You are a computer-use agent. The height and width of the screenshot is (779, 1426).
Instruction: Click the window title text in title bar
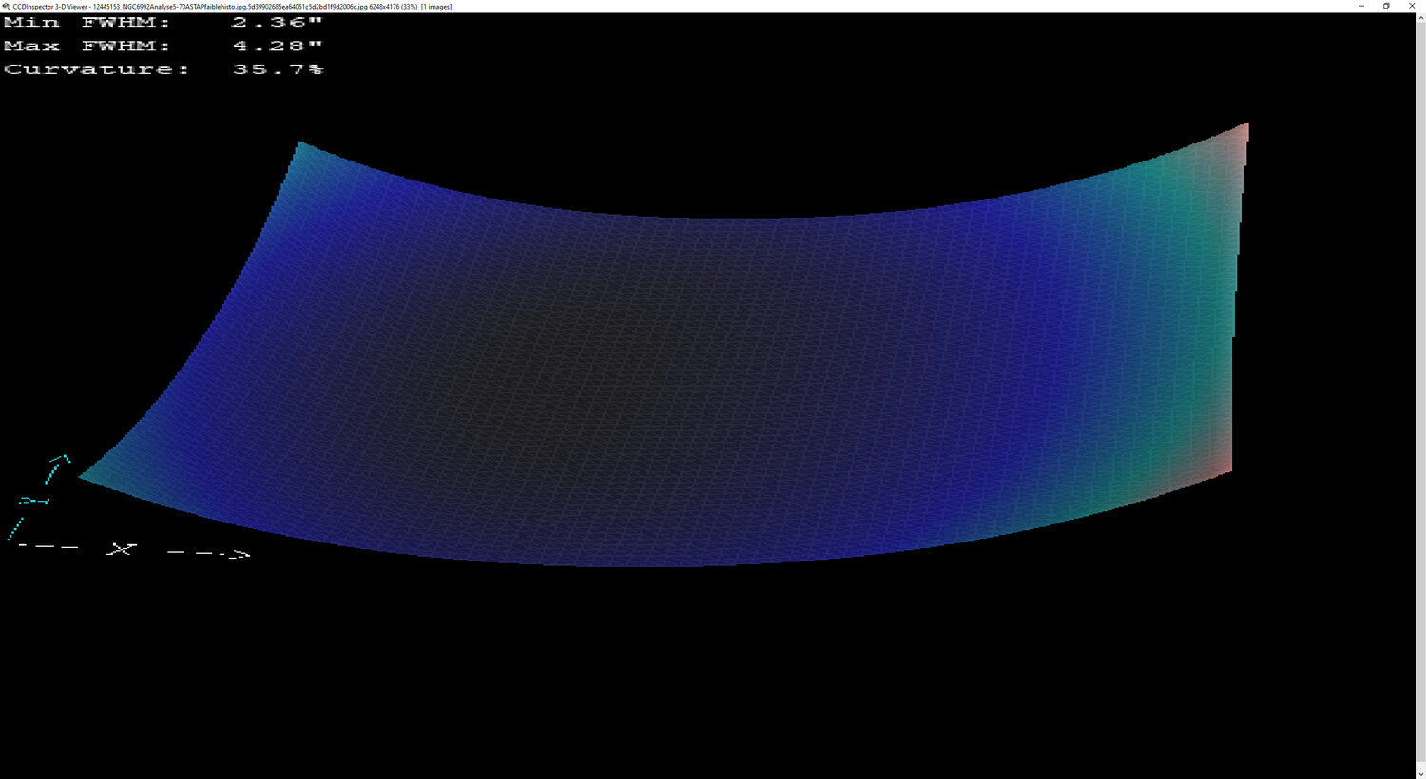(x=232, y=6)
